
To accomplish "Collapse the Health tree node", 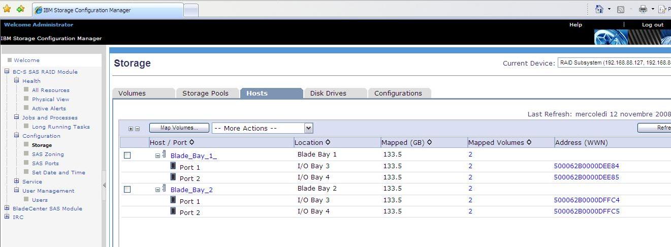I will pyautogui.click(x=16, y=81).
